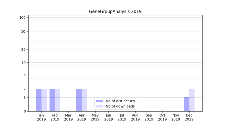Click the GeneGroupAnalysis 2019 chart title
The image size is (225, 125).
click(115, 11)
